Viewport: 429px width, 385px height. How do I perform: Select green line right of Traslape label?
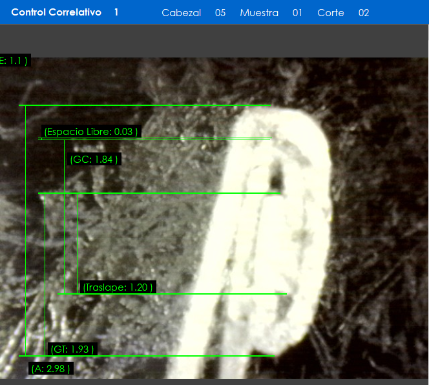(220, 294)
